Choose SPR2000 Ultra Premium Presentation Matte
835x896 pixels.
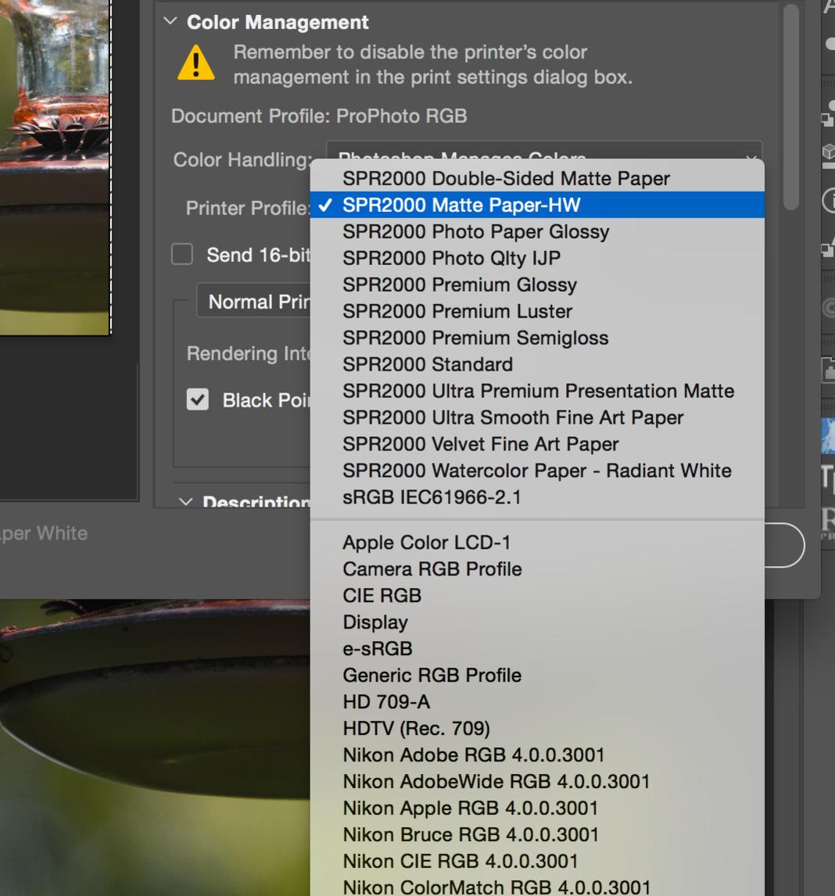click(538, 391)
